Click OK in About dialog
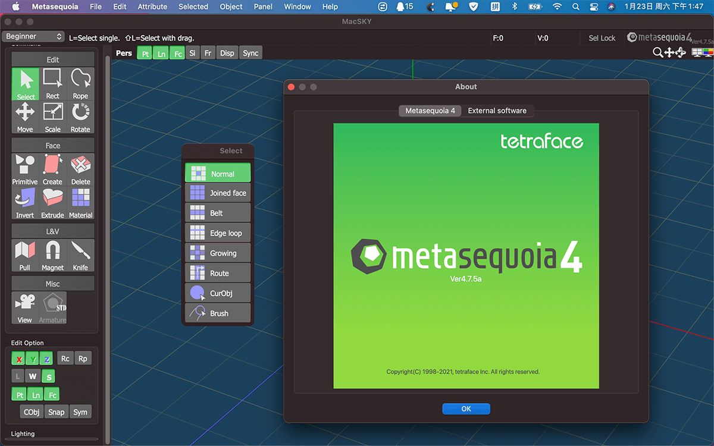Image resolution: width=714 pixels, height=446 pixels. pos(466,409)
